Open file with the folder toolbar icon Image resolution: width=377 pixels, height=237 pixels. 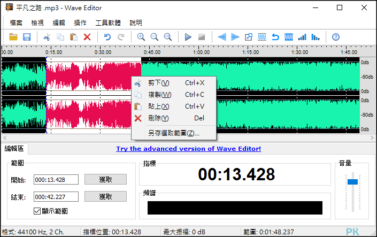point(13,37)
